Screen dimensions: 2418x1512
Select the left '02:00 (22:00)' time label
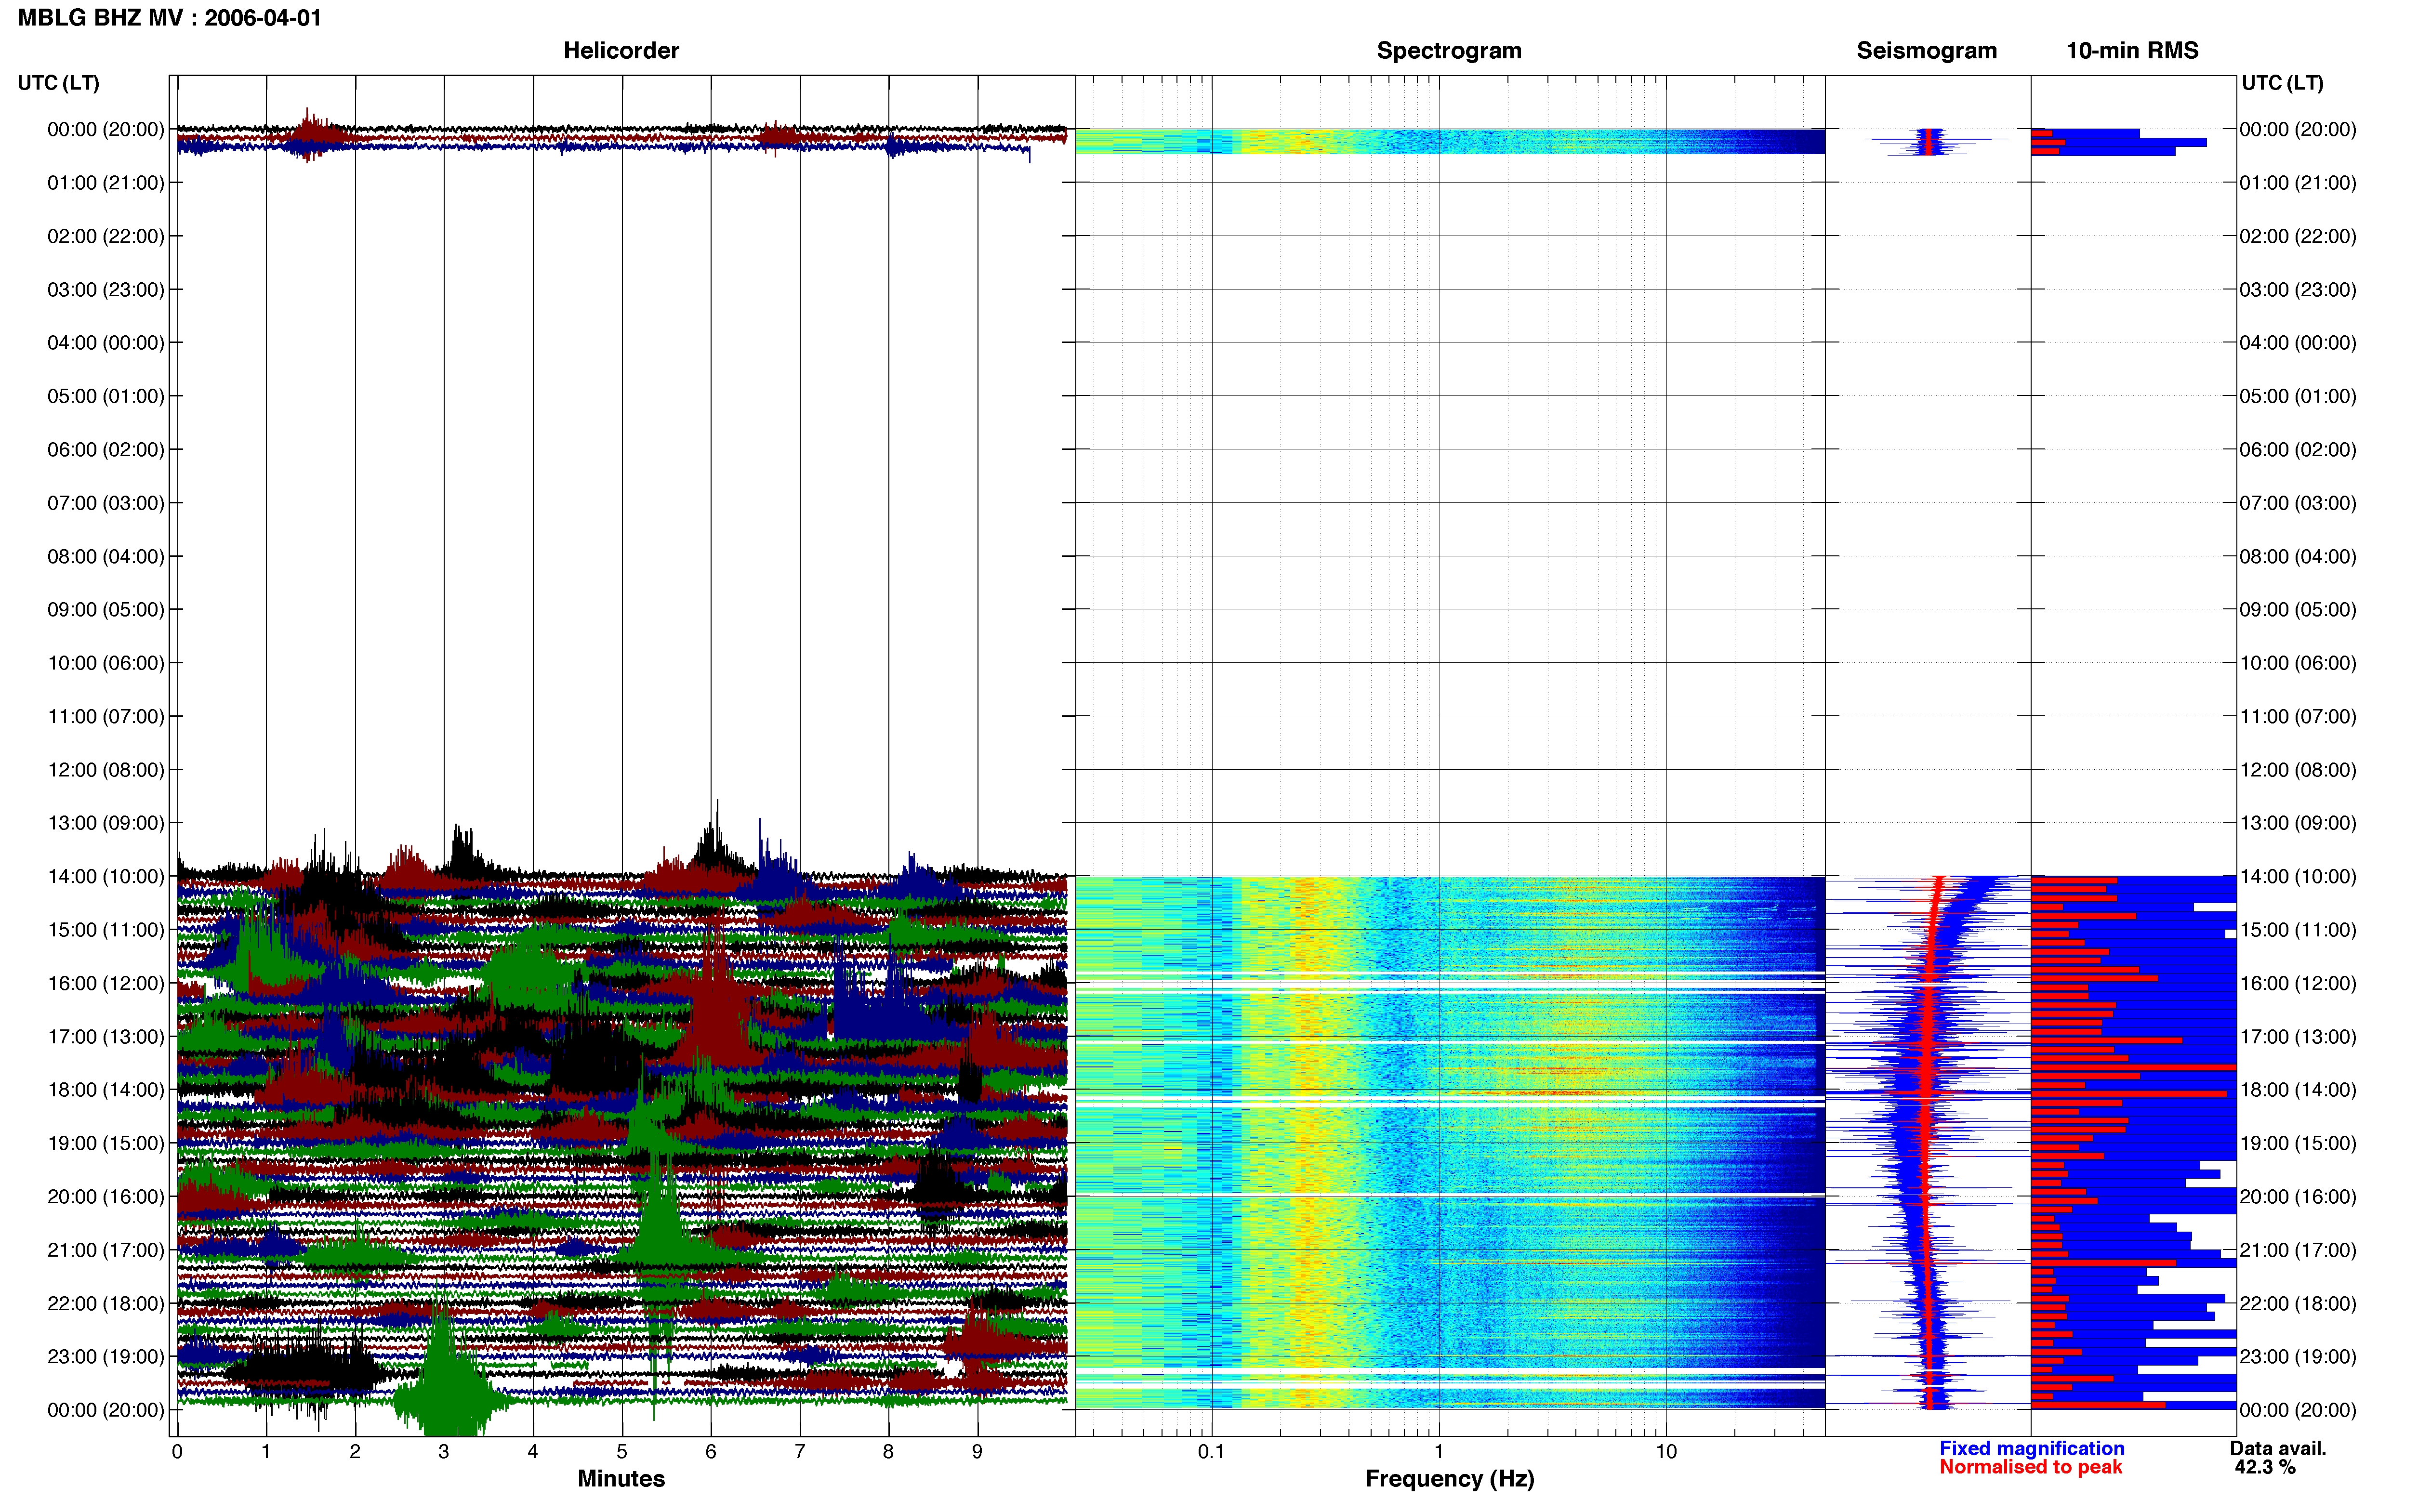pyautogui.click(x=106, y=236)
